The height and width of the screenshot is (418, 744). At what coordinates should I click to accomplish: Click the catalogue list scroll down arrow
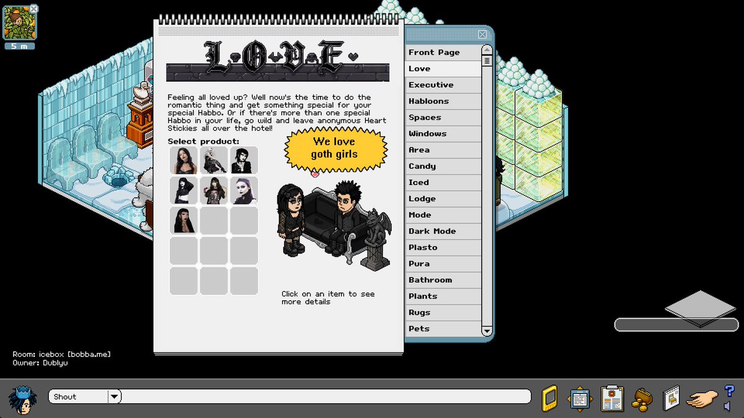click(487, 332)
